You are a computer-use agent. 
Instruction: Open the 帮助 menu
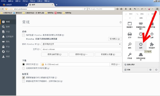pos(47,1)
